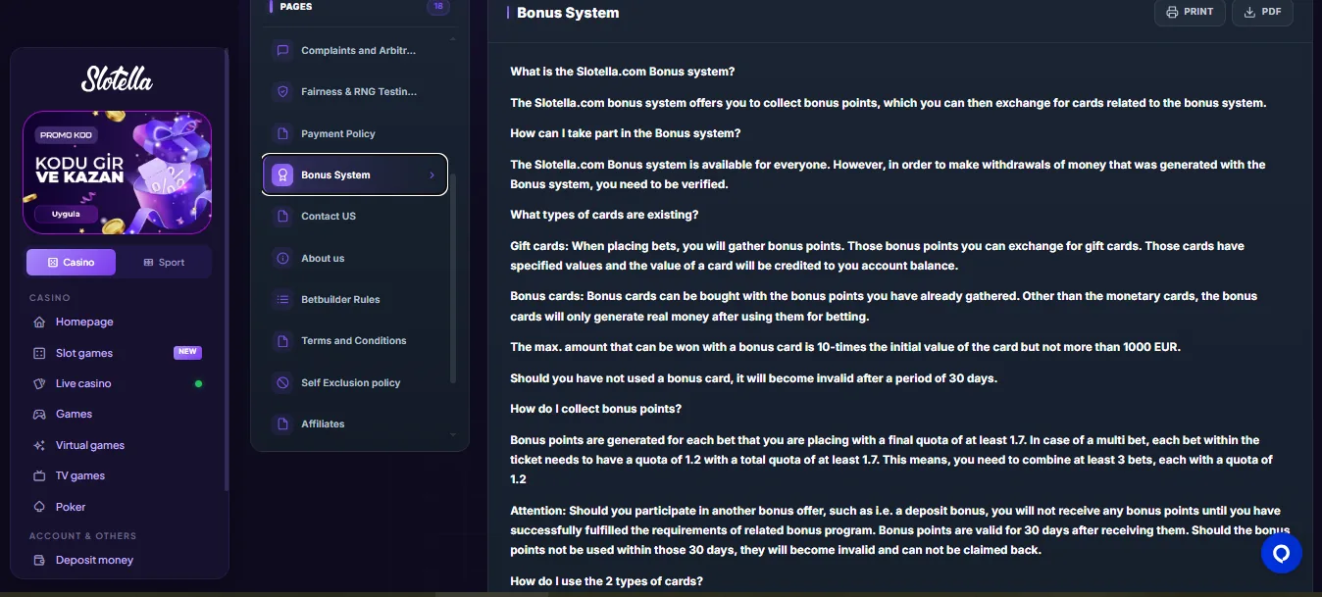The width and height of the screenshot is (1322, 597).
Task: Click the Self Exclusion policy ban icon
Action: (x=282, y=382)
